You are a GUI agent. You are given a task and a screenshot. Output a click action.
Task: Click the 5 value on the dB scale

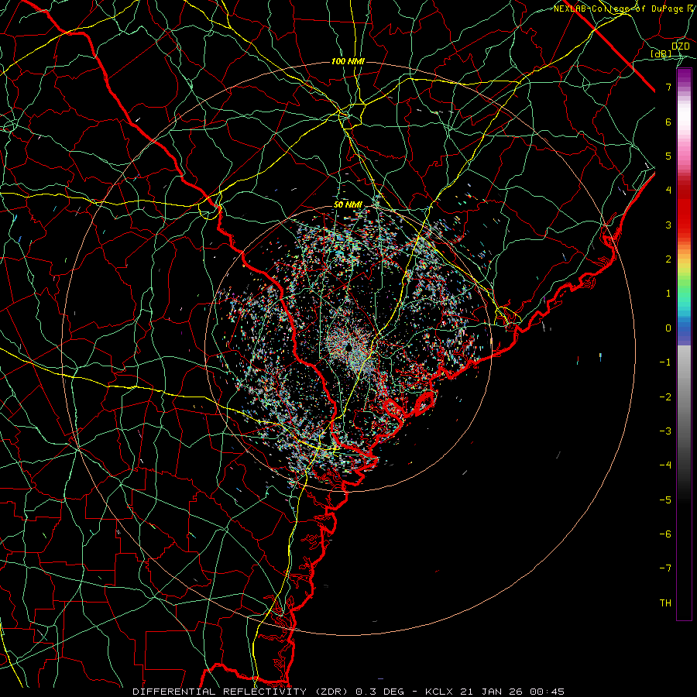pyautogui.click(x=668, y=156)
